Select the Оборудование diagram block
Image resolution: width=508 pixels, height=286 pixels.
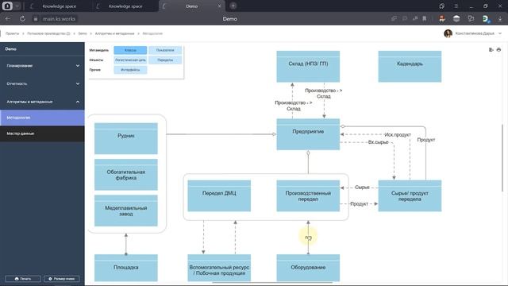tap(308, 268)
